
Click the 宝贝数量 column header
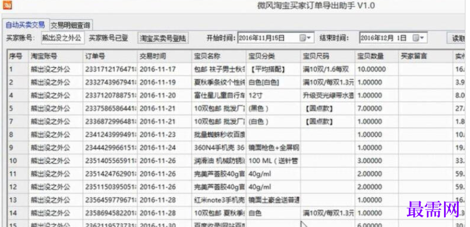click(x=377, y=56)
